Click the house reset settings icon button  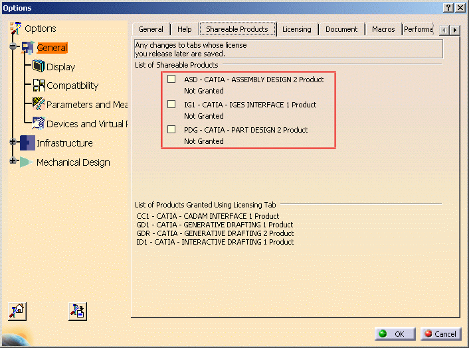[17, 312]
